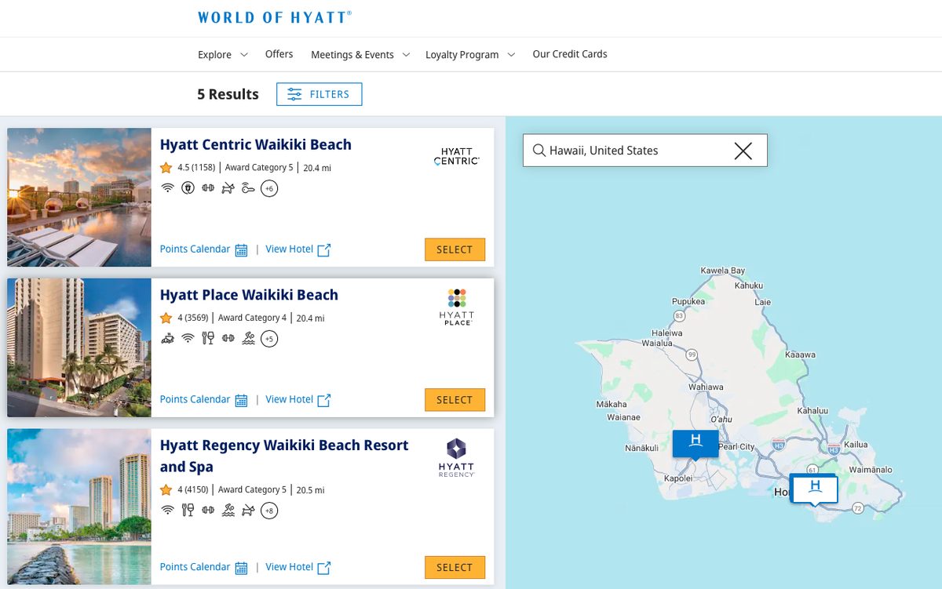Open Points Calendar for Hyatt Regency
Screen dimensions: 942x589
[204, 567]
